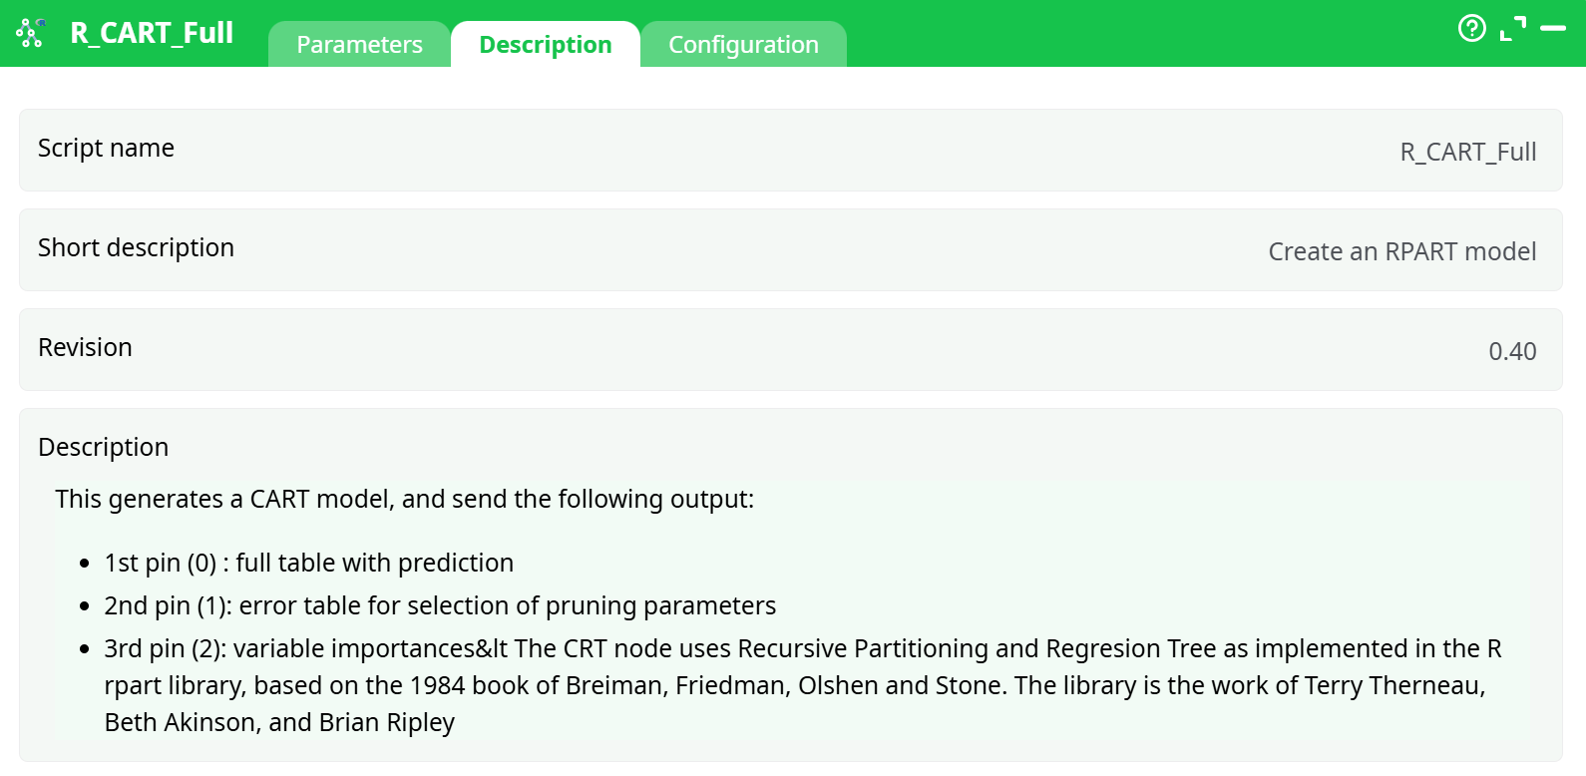
Task: Click 'Beth Akinson, and Brian Ripley' text
Action: tap(279, 723)
